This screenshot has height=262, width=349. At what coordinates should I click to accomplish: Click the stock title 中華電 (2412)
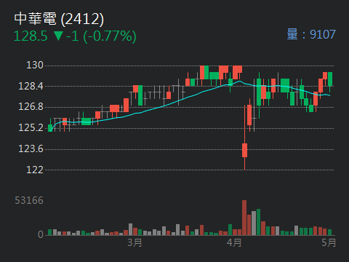tap(59, 19)
